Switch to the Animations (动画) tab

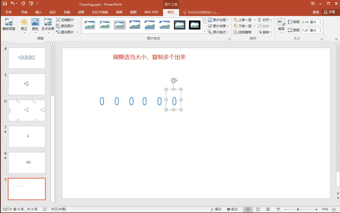point(81,12)
